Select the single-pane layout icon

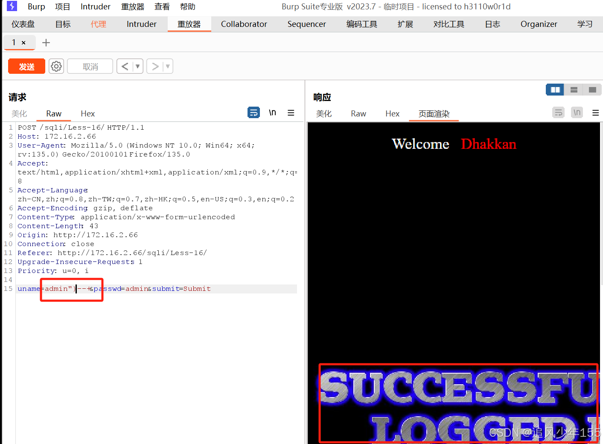(x=592, y=90)
